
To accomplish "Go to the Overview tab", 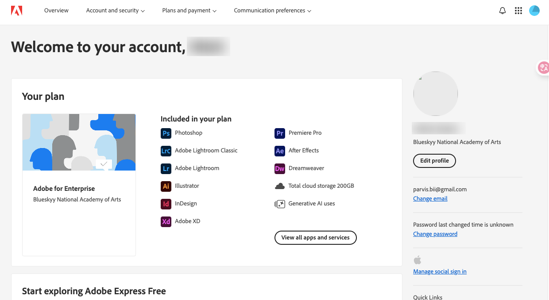I will point(56,11).
